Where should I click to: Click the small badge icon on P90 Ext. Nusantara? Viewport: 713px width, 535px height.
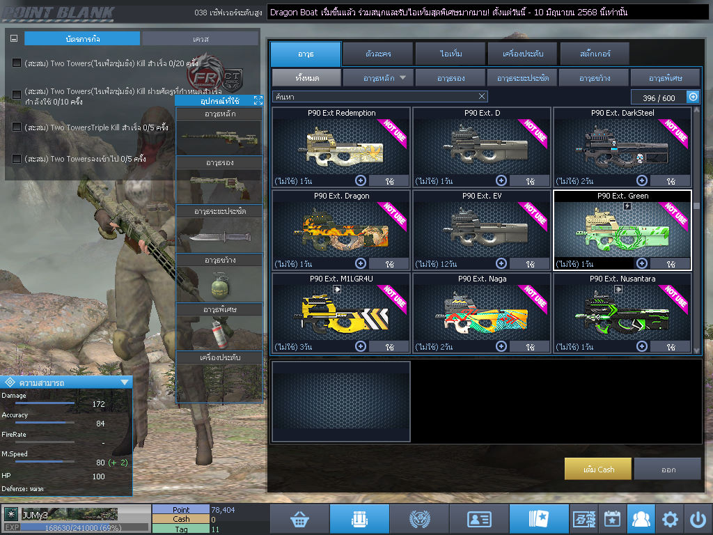tap(618, 289)
